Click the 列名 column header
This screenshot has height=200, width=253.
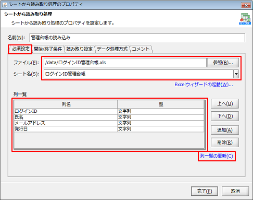[x=66, y=104]
